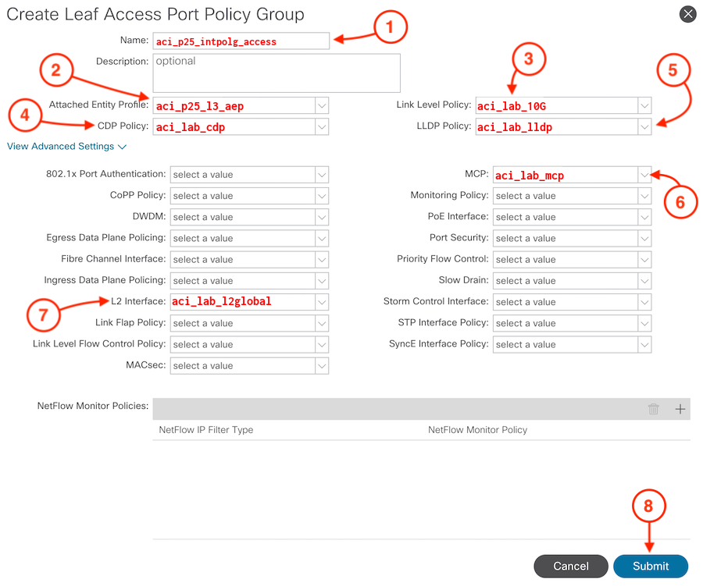Screen dimensions: 703x586
Task: Open the Attached Entity Profile dropdown
Action: [321, 105]
